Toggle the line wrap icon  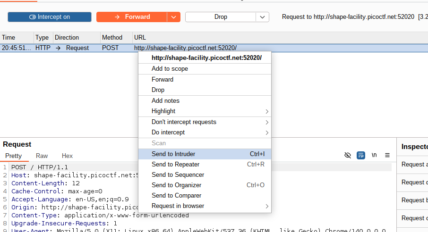click(361, 155)
